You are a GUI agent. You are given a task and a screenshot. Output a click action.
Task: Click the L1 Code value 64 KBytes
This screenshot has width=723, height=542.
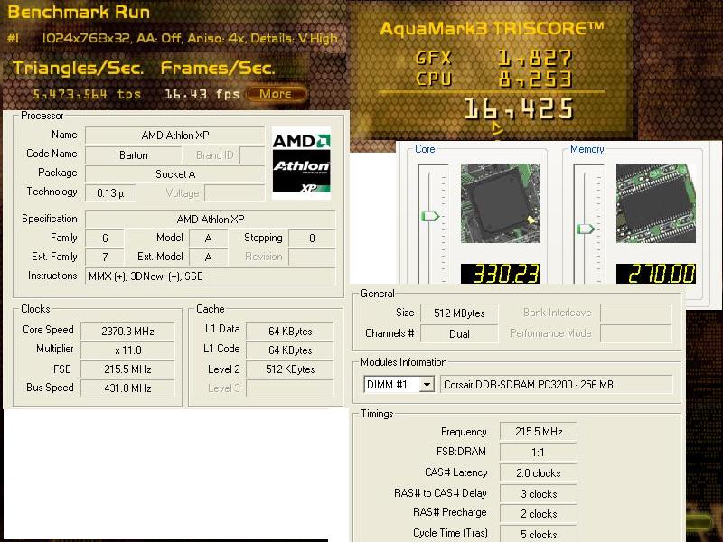tap(290, 350)
